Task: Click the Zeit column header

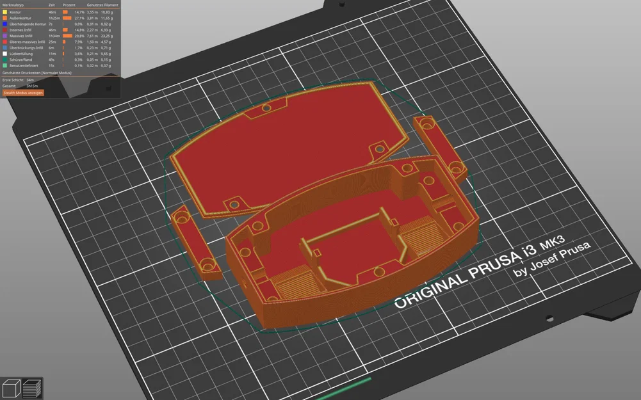Action: pyautogui.click(x=51, y=5)
